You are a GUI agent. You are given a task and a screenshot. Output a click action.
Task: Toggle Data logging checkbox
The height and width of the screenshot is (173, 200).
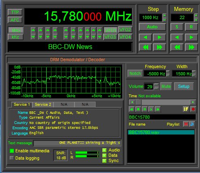[12, 158]
